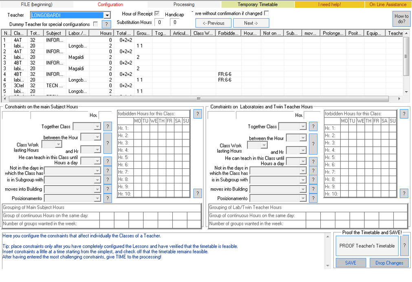
Task: Click the lessons table vertical scrollbar thumb
Action: click(406, 56)
